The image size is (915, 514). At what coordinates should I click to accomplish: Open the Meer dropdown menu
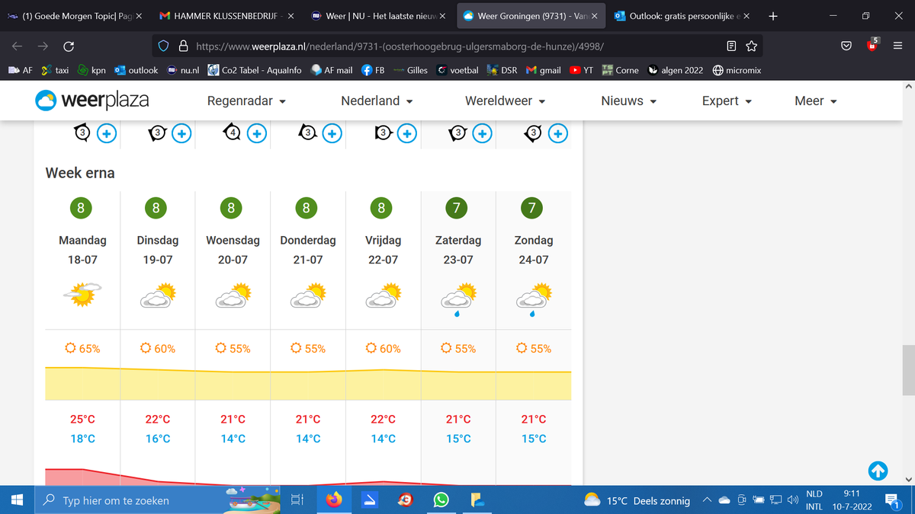click(816, 101)
